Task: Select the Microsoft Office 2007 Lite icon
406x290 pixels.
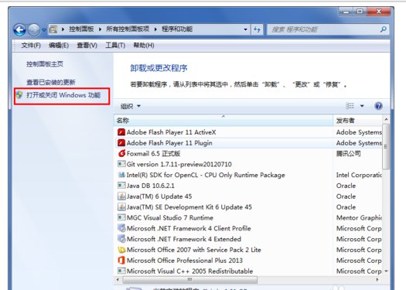Action: [121, 250]
